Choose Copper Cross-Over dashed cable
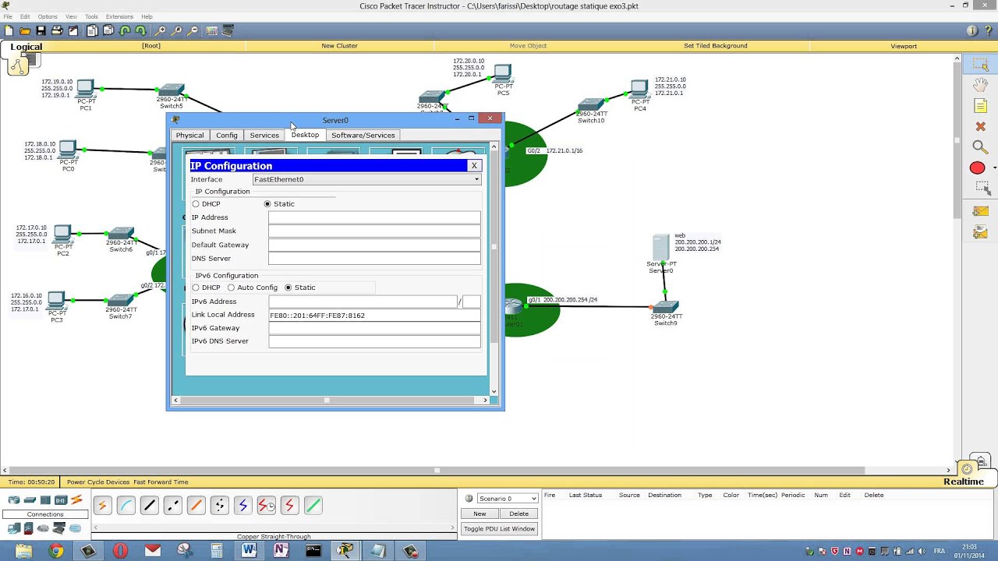Screen dimensions: 998x561 coord(172,506)
